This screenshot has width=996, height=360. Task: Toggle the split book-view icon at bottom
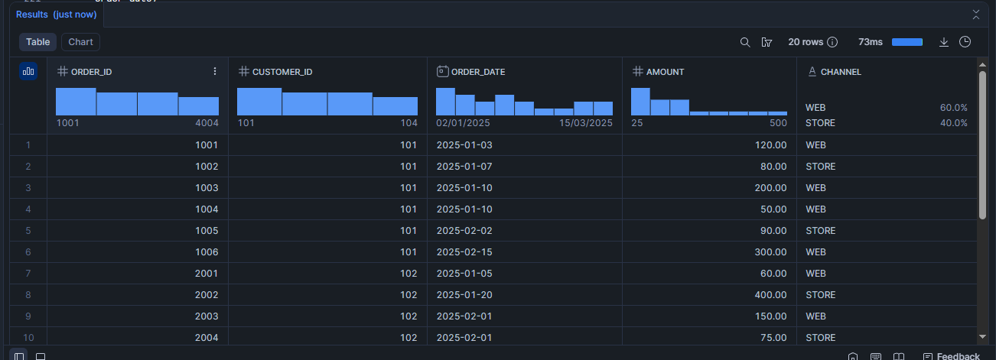(900, 356)
